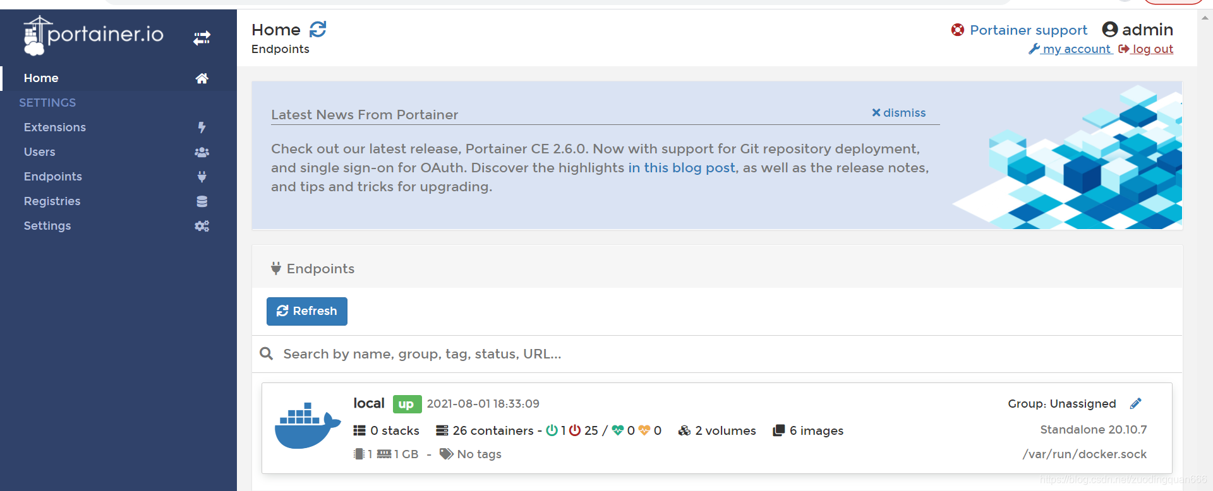The width and height of the screenshot is (1213, 491).
Task: Edit the local endpoint with pencil icon
Action: [1136, 404]
